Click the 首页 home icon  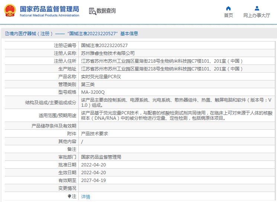coord(228,8)
